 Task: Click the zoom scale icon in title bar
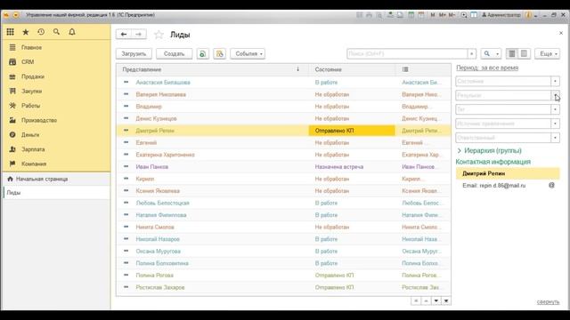[464, 15]
